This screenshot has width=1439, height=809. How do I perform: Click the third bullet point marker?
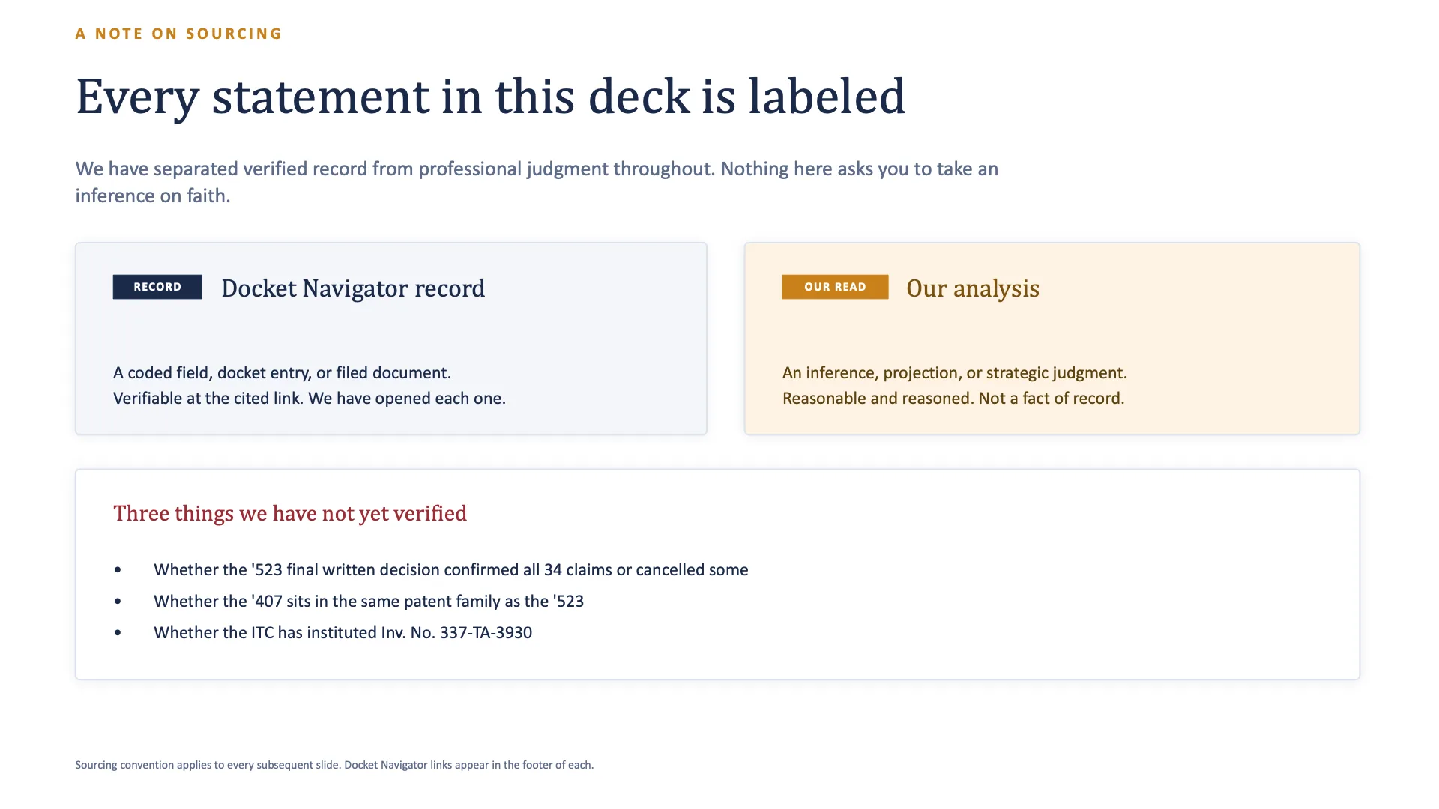(118, 633)
